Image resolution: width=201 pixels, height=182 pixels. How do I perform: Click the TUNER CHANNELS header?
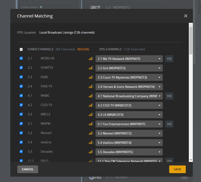(x=40, y=49)
